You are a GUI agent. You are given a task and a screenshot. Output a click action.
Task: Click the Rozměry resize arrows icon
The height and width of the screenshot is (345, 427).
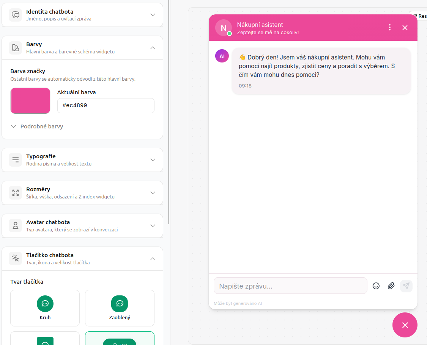click(16, 193)
